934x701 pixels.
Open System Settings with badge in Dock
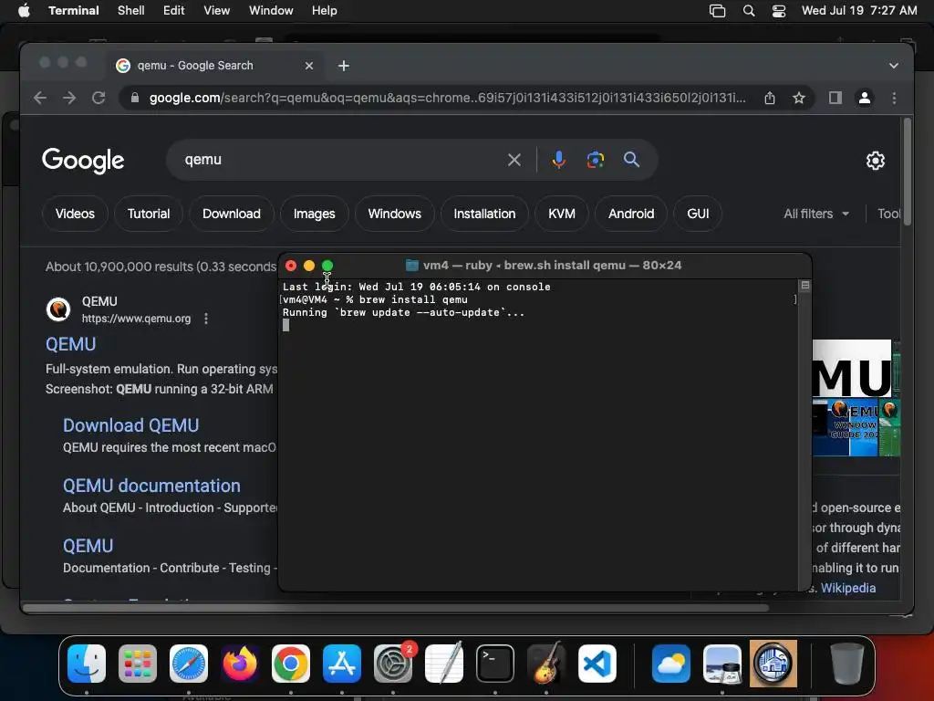coord(393,664)
